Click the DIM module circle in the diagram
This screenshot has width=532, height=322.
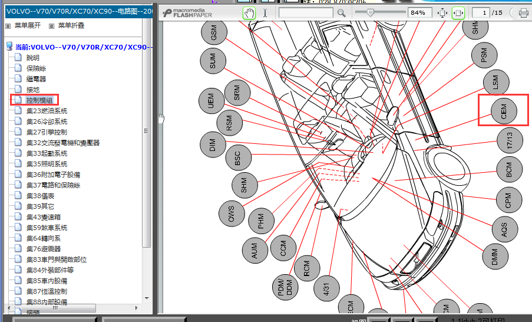tap(213, 144)
